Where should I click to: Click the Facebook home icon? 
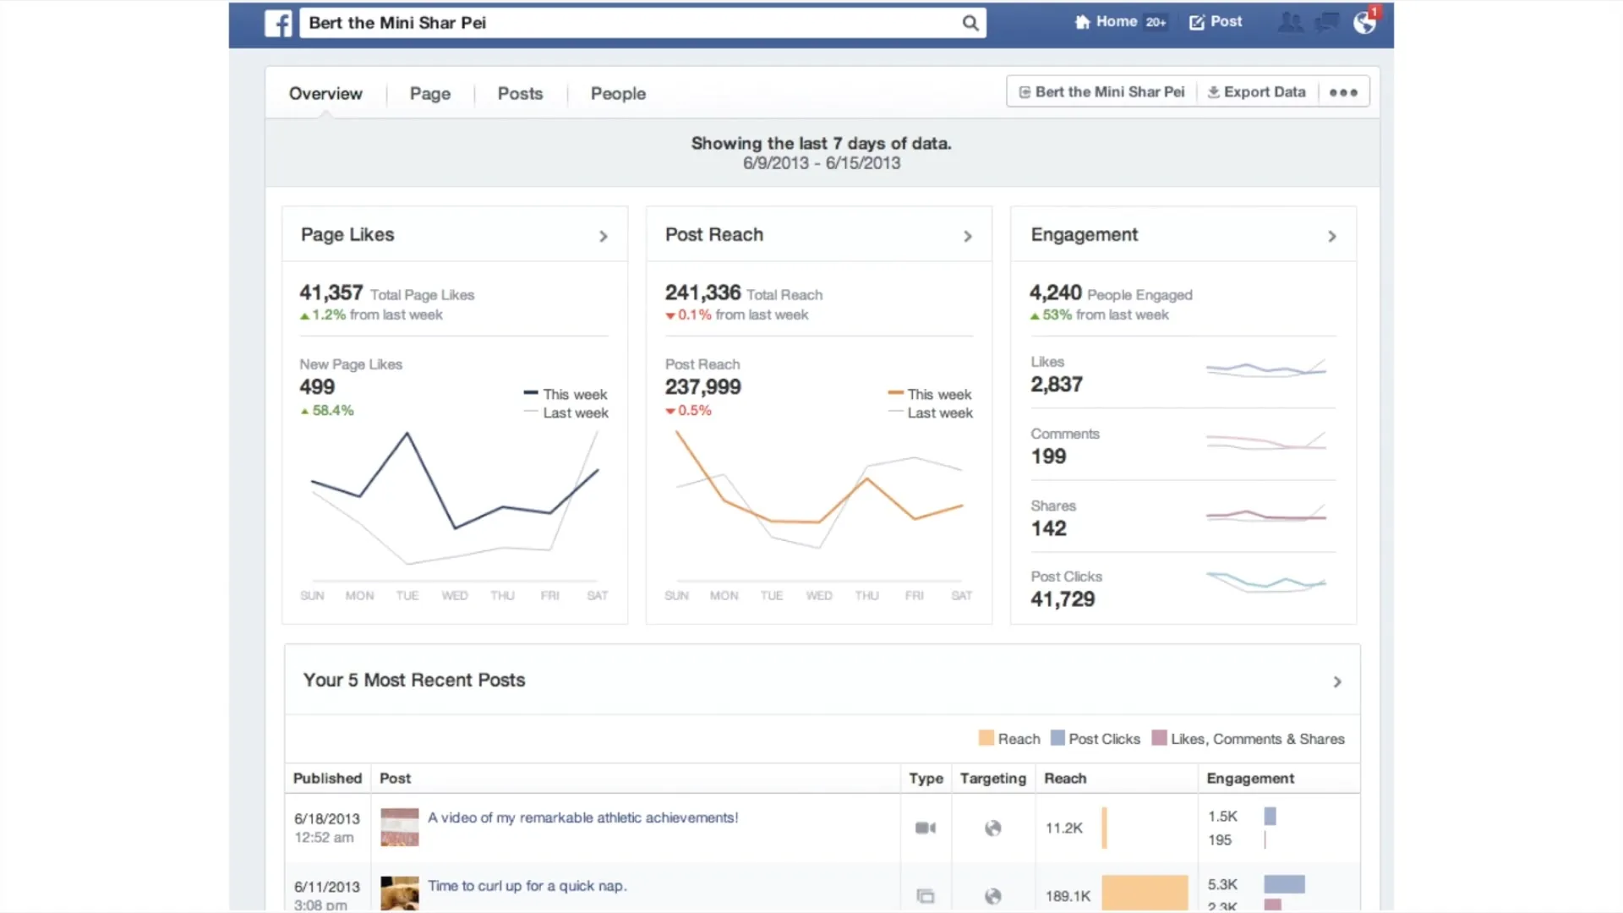[x=1081, y=21]
